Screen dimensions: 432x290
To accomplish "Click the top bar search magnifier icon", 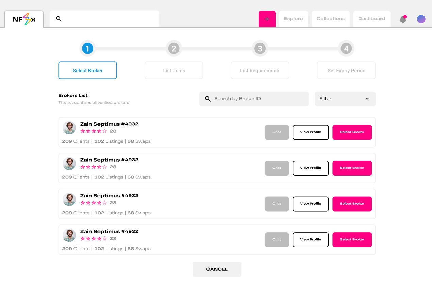I will 59,19.
